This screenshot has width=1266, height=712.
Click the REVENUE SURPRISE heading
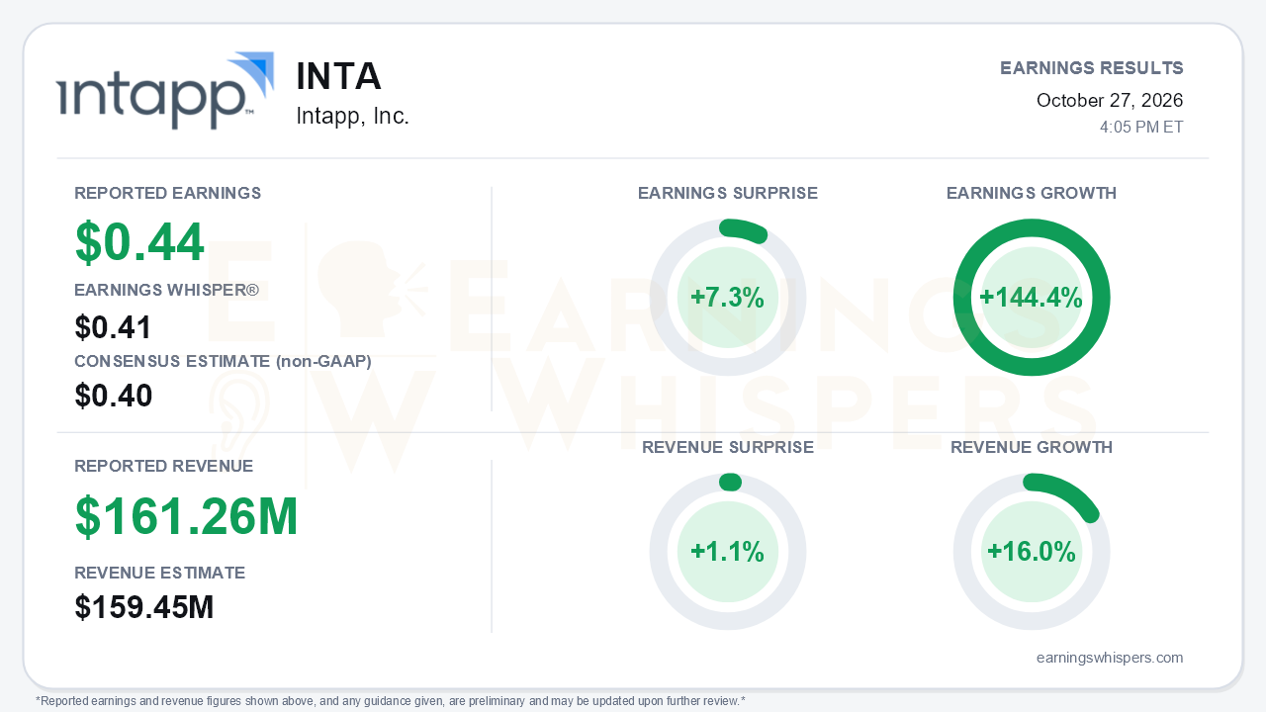pyautogui.click(x=728, y=447)
